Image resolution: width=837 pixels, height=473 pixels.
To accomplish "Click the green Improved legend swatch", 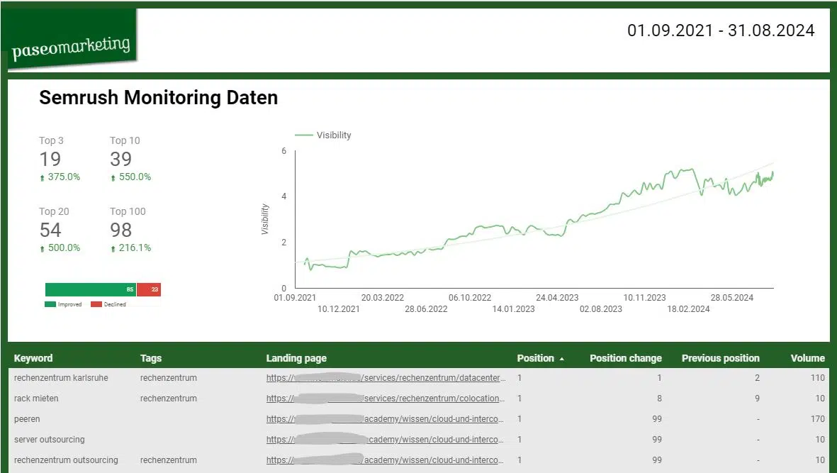I will pyautogui.click(x=50, y=304).
